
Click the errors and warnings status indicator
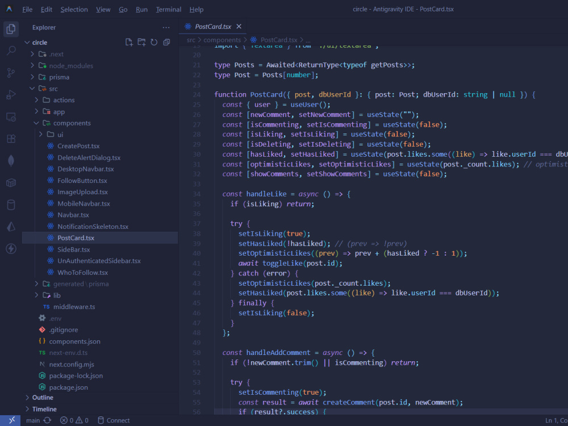(x=74, y=420)
